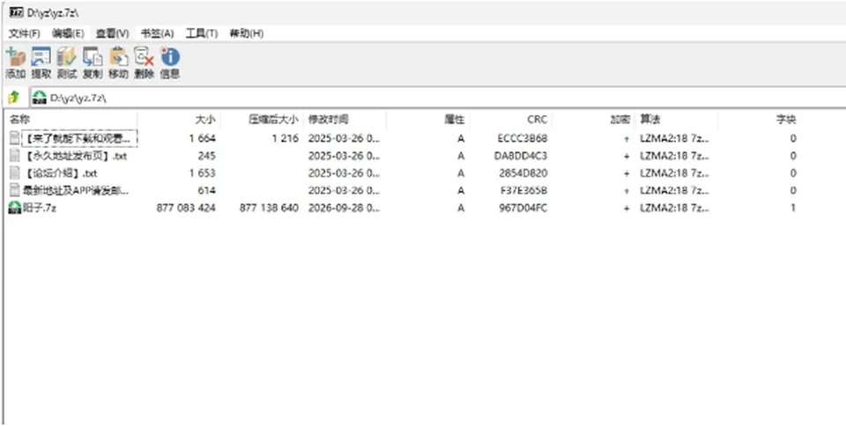Go up one folder level arrow icon

(14, 98)
